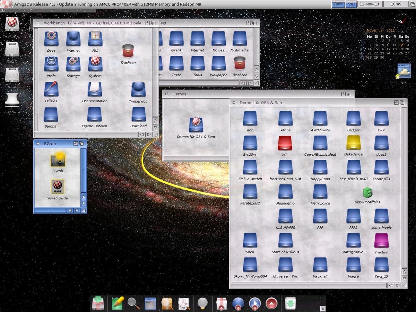
Task: Open the Texte drawer
Action: point(176,63)
